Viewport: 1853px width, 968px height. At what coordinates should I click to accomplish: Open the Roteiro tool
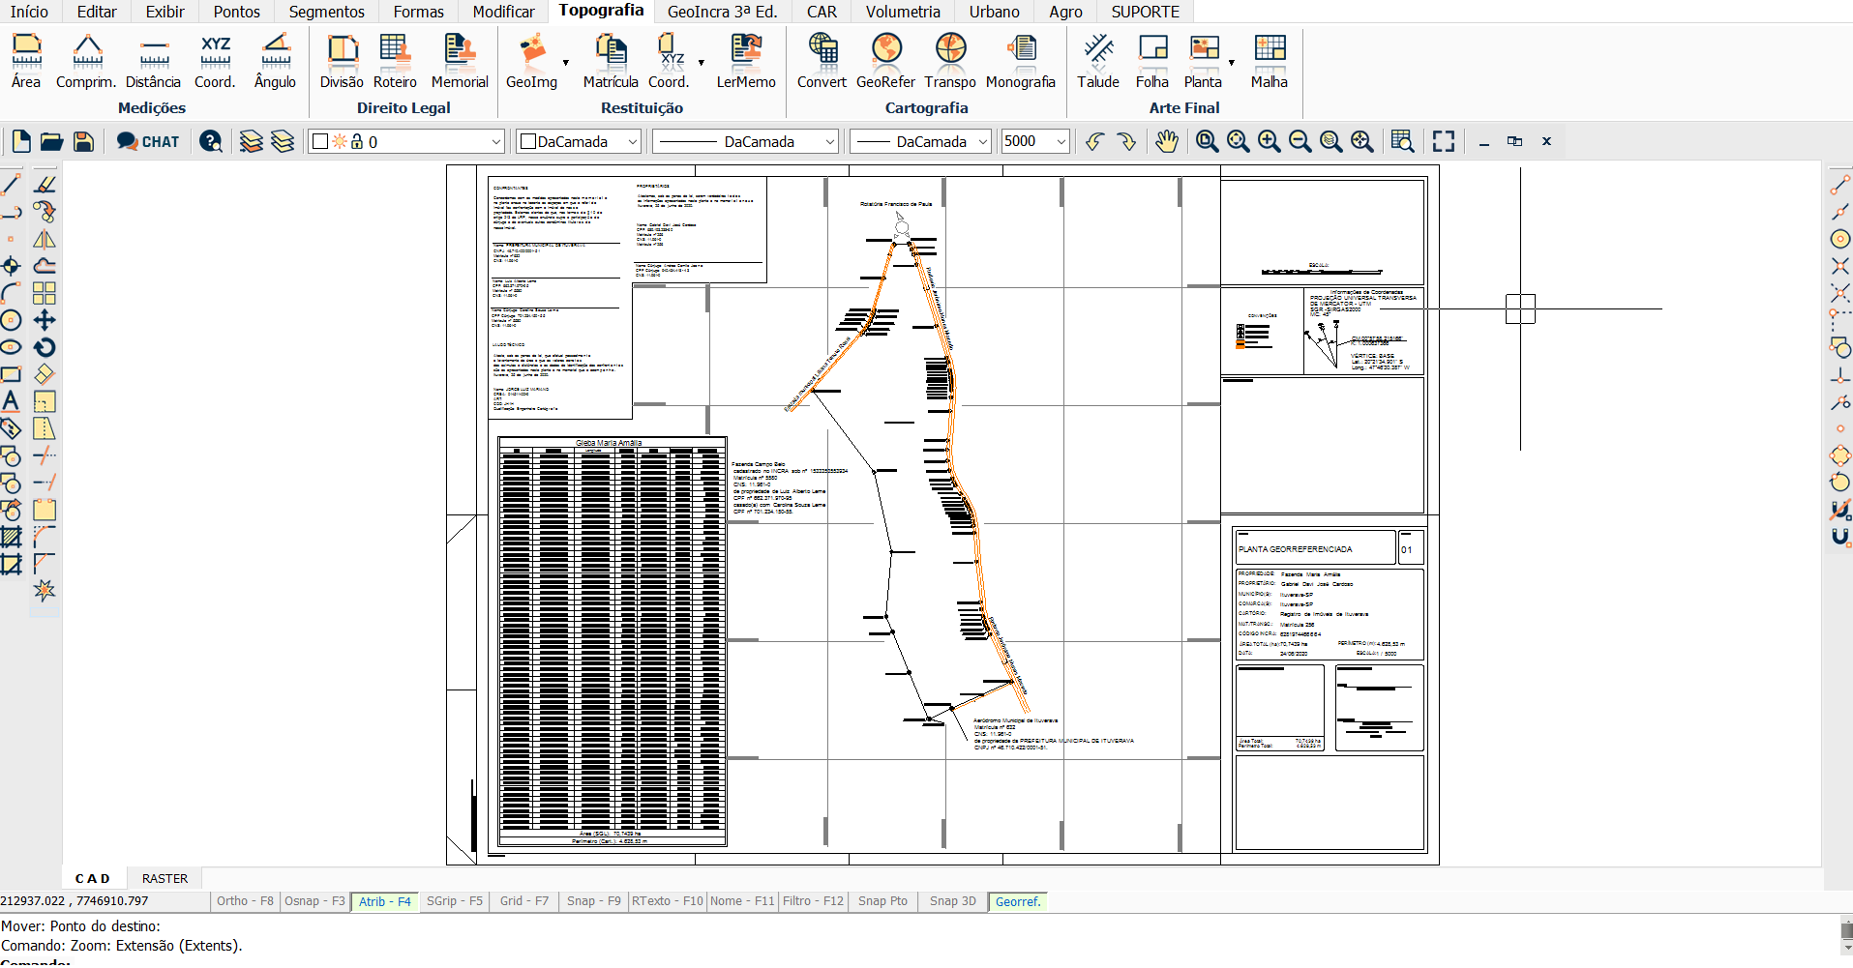[x=395, y=61]
